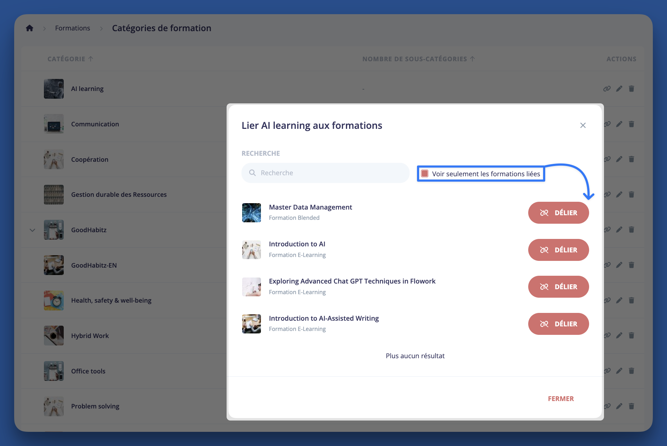The image size is (667, 446).
Task: Click link icon for AI learning row
Action: [x=607, y=88]
